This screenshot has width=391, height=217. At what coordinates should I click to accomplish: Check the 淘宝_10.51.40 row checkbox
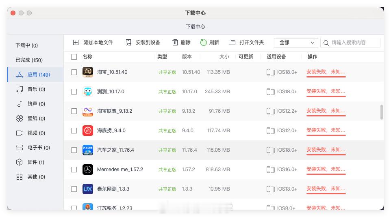coord(74,72)
